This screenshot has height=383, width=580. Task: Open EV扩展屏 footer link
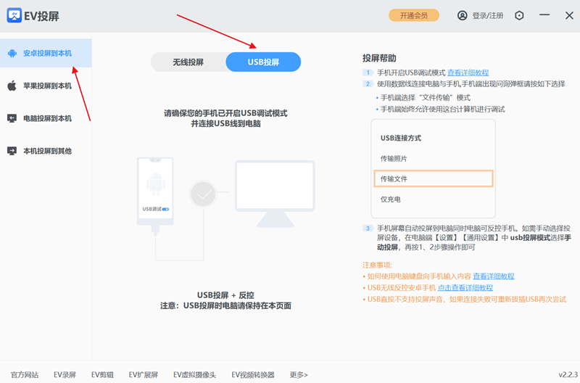click(144, 375)
